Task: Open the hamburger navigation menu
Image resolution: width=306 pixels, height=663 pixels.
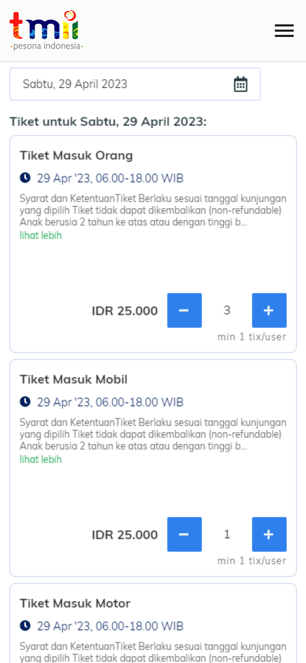Action: pos(284,31)
